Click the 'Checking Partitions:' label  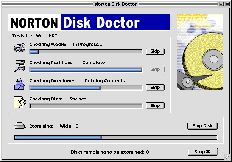pos(51,63)
